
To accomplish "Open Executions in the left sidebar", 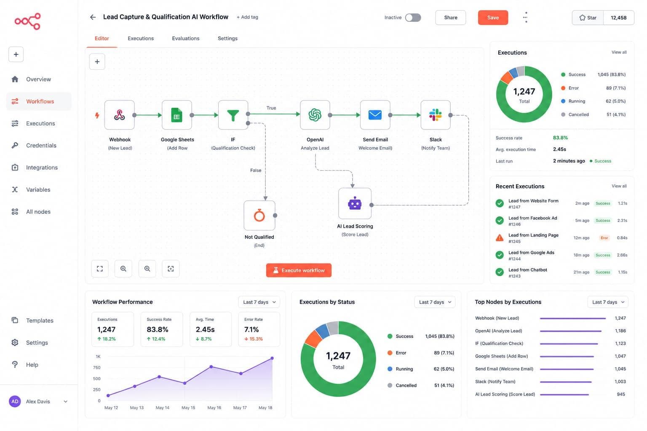I will (x=39, y=123).
